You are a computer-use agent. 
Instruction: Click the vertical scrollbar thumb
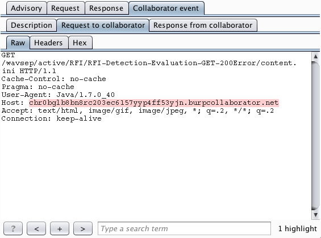315,135
